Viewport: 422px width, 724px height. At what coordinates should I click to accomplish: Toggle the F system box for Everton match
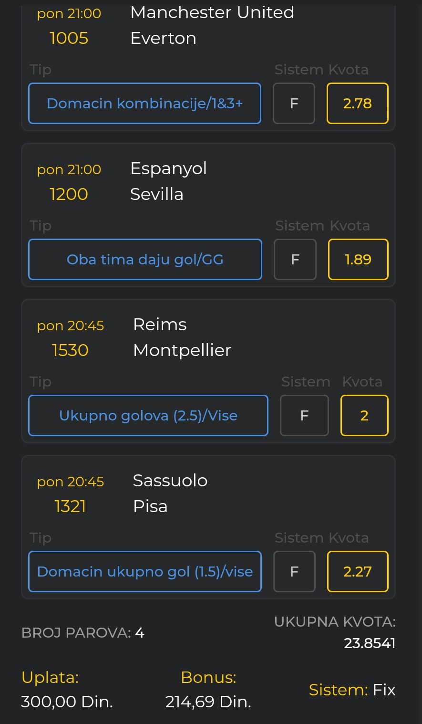(x=294, y=104)
